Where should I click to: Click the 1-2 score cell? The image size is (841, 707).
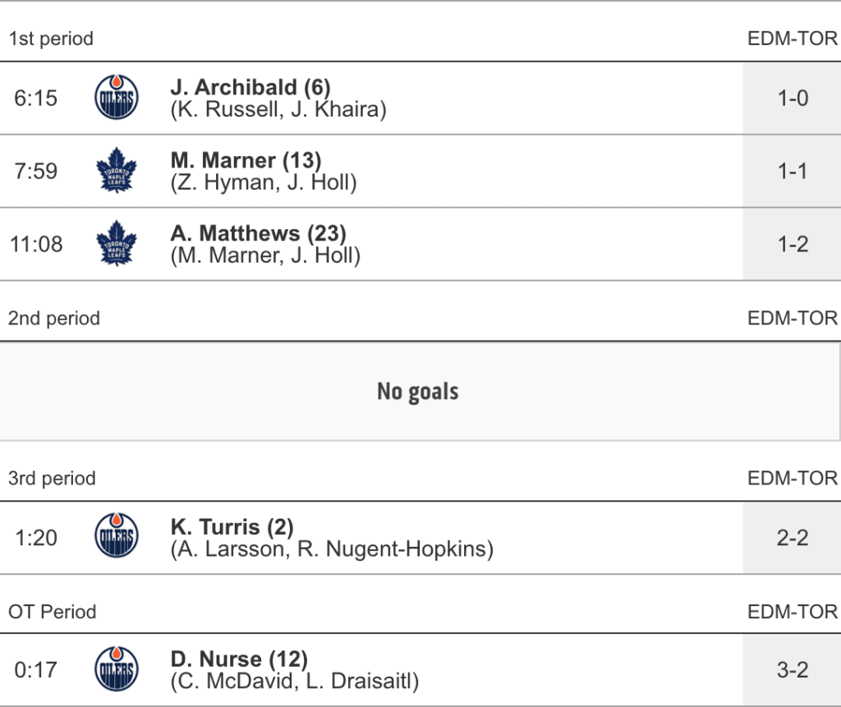[x=793, y=244]
